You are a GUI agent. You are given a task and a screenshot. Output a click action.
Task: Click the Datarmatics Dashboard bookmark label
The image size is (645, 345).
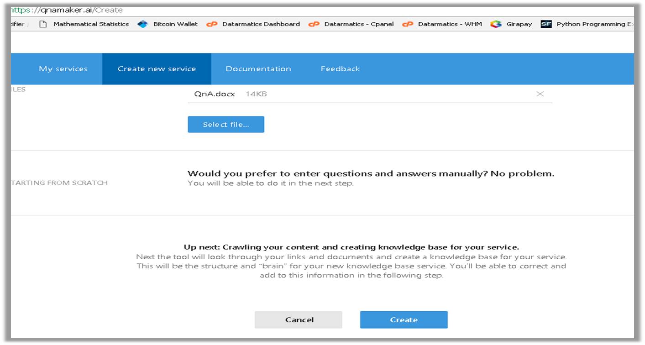[261, 24]
